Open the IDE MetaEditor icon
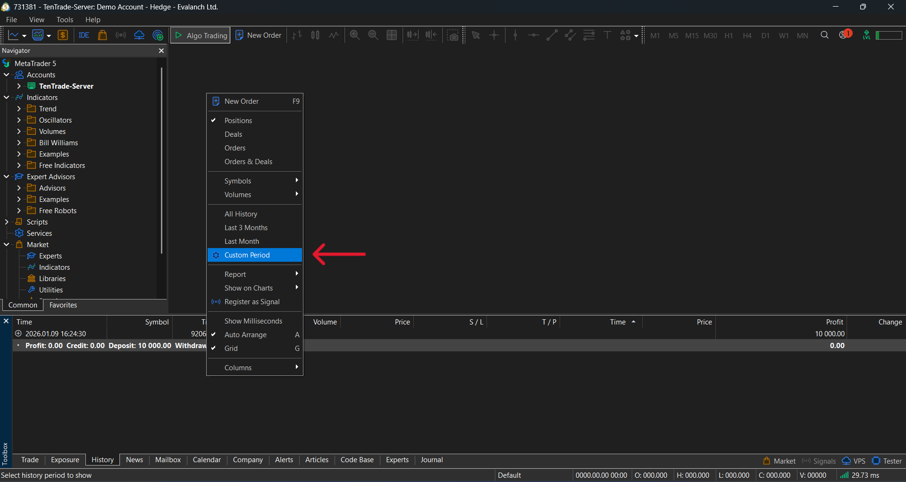Image resolution: width=906 pixels, height=482 pixels. [x=84, y=35]
